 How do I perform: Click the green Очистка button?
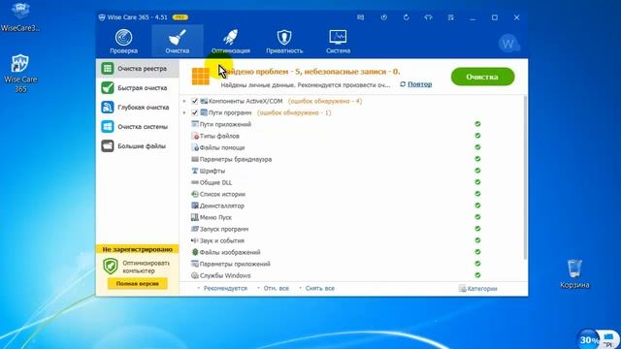482,77
